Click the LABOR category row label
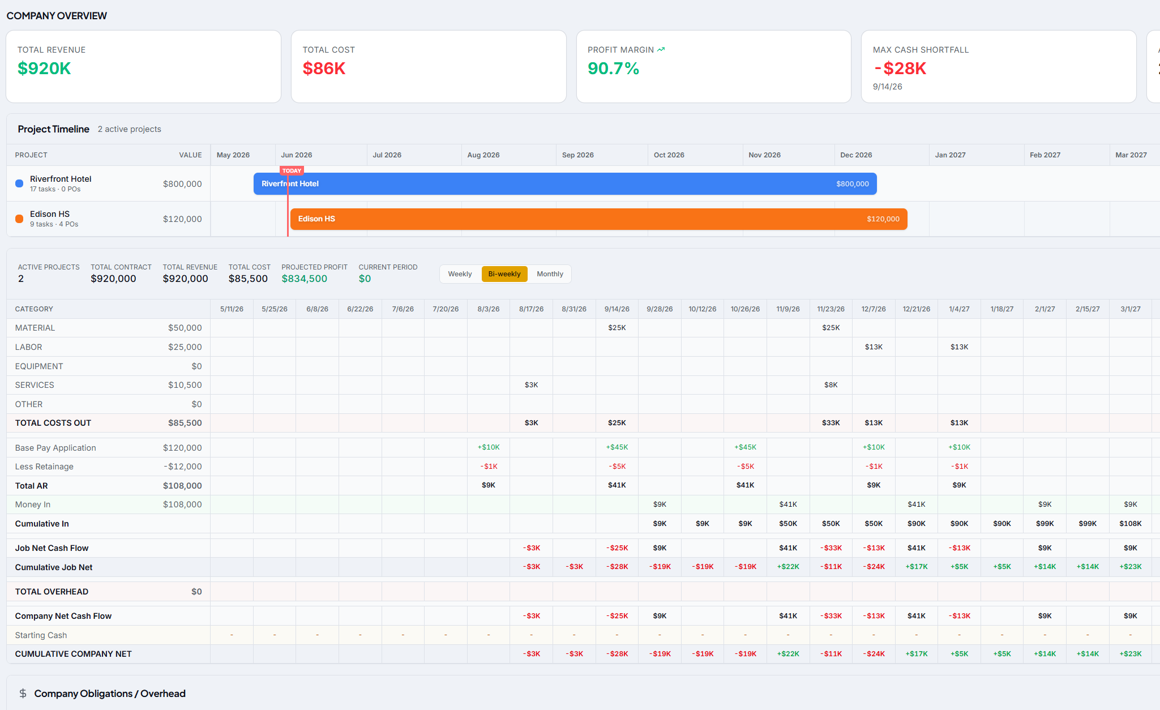The width and height of the screenshot is (1160, 710). point(28,347)
